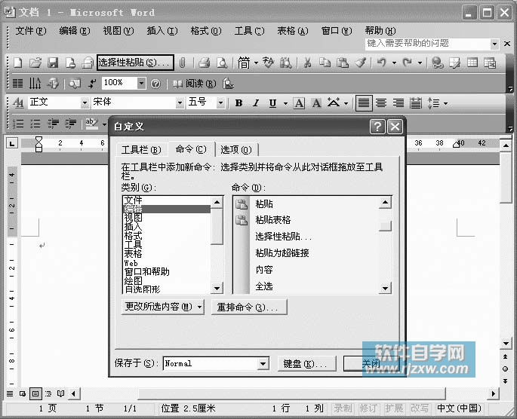517x419 pixels.
Task: Click the Format Painter brush icon
Action: [360, 63]
